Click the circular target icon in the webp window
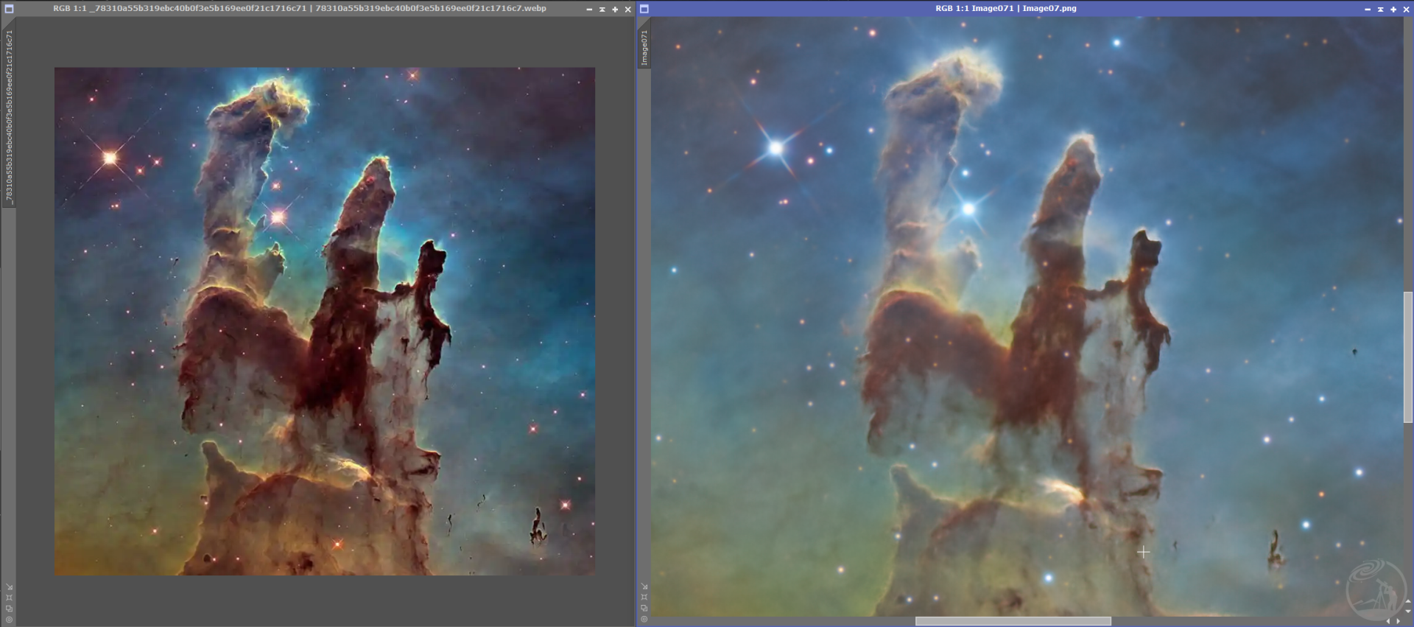Viewport: 1414px width, 627px height. 9,619
